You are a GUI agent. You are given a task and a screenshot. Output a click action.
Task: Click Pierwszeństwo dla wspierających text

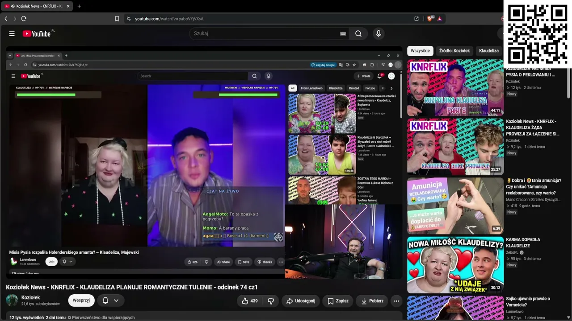[x=103, y=318]
